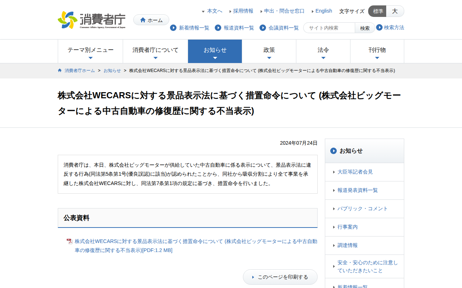
Task: Click the down triangle beside 本文へ
Action: point(203,12)
